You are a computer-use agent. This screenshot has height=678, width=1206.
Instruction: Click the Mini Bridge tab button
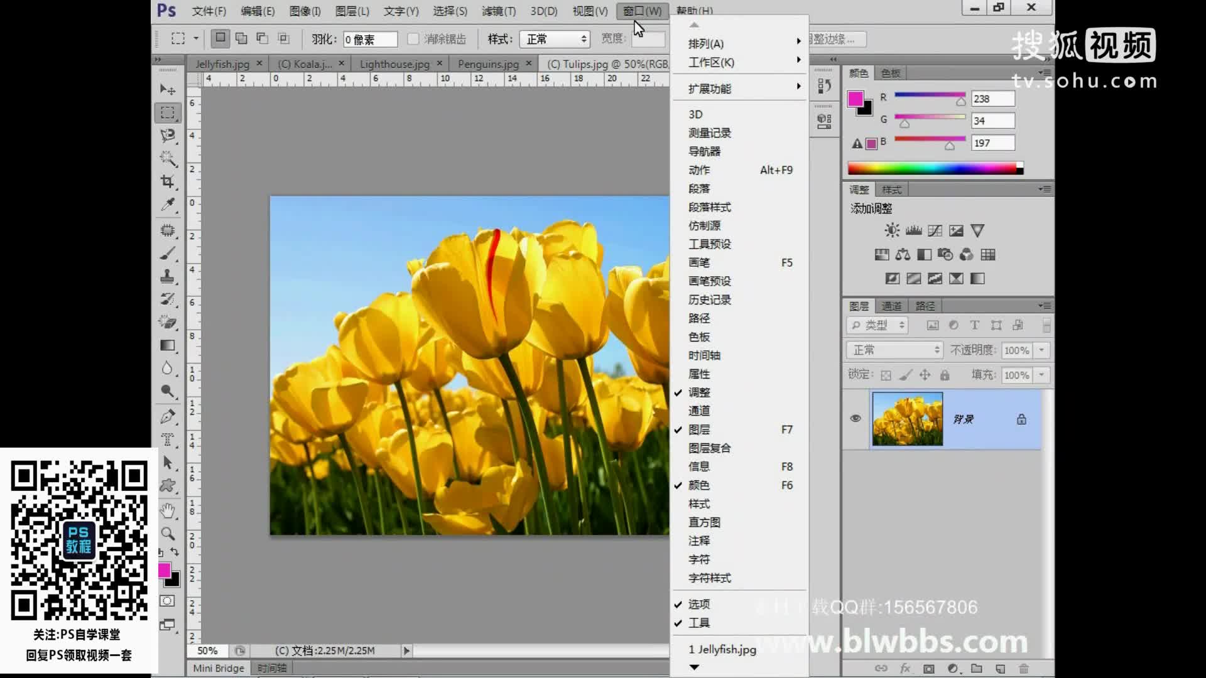coord(218,668)
